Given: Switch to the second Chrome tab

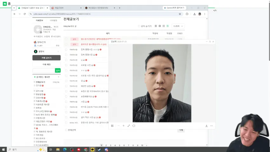Looking at the screenshot, I should coord(66,8).
